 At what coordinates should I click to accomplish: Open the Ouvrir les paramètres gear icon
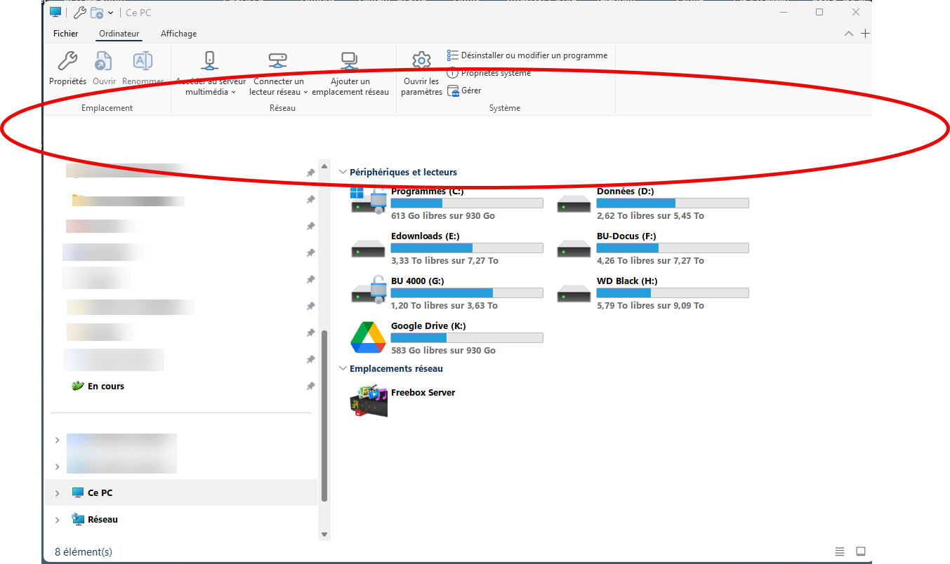coord(421,61)
